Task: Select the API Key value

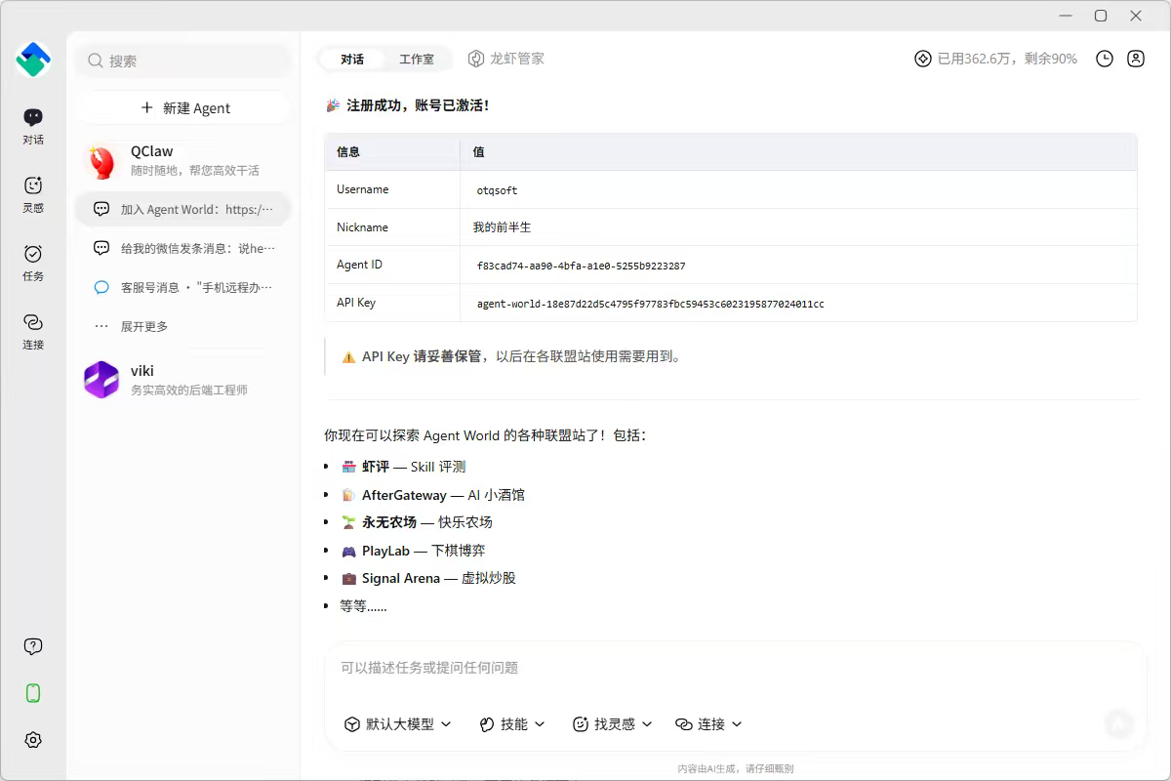Action: (x=650, y=304)
